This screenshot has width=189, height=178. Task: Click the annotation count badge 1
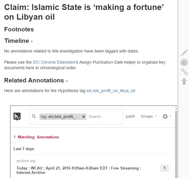pyautogui.click(x=164, y=168)
